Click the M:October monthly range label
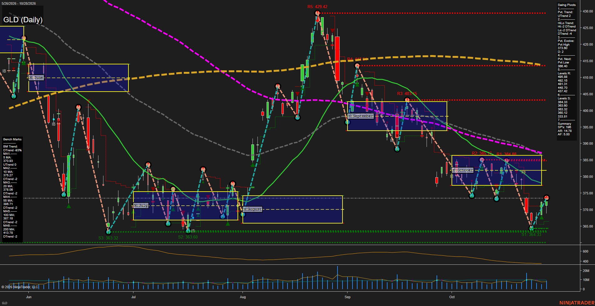Image resolution: width=595 pixels, height=306 pixels. click(x=463, y=170)
